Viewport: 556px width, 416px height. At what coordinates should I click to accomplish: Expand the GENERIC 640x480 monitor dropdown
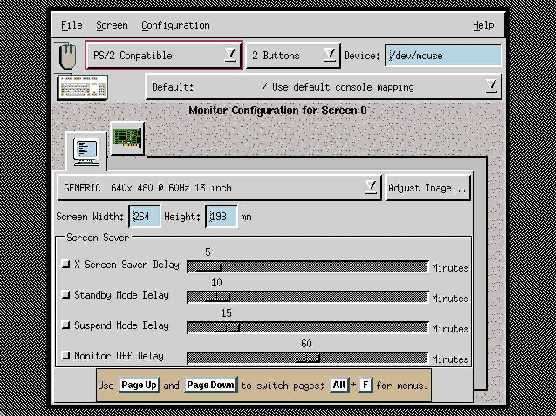[219, 188]
